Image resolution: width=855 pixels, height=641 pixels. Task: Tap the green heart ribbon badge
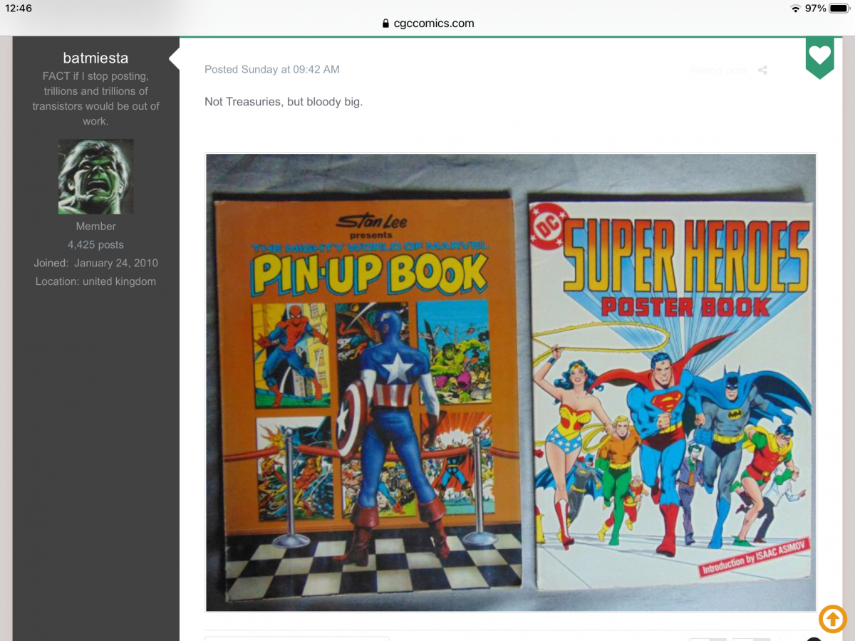pos(819,56)
